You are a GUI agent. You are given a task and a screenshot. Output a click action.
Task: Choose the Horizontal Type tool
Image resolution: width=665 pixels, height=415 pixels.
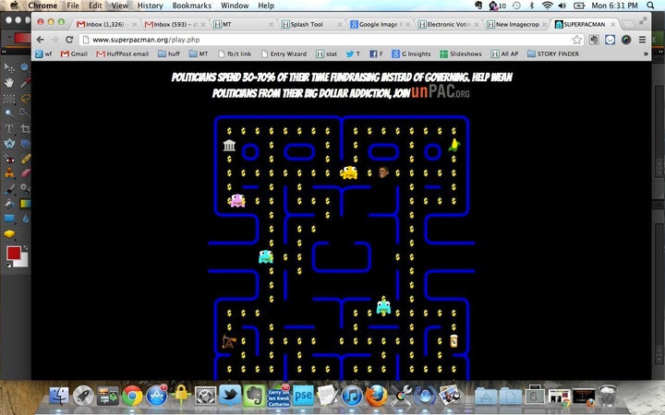(x=9, y=129)
